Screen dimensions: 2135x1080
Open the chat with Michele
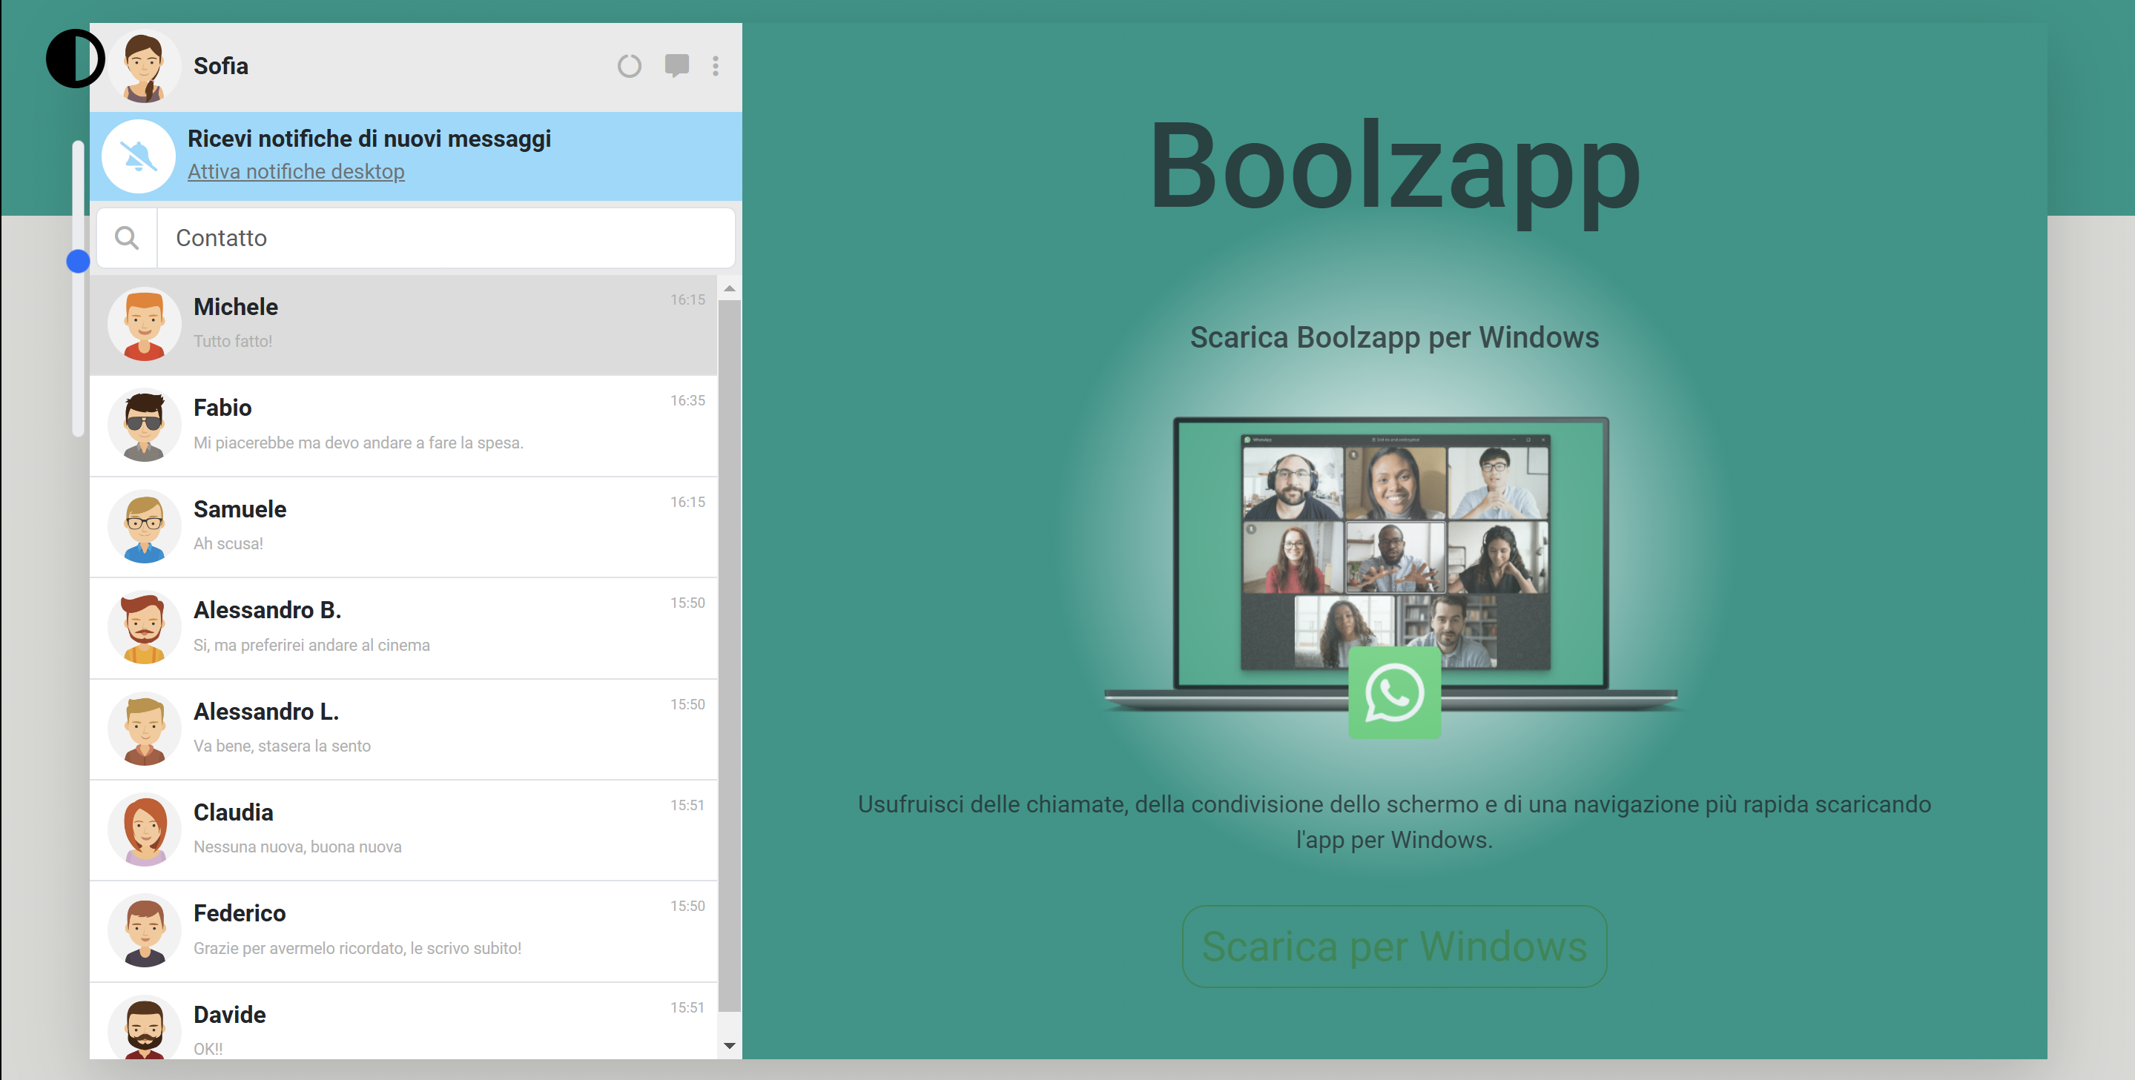pos(403,325)
